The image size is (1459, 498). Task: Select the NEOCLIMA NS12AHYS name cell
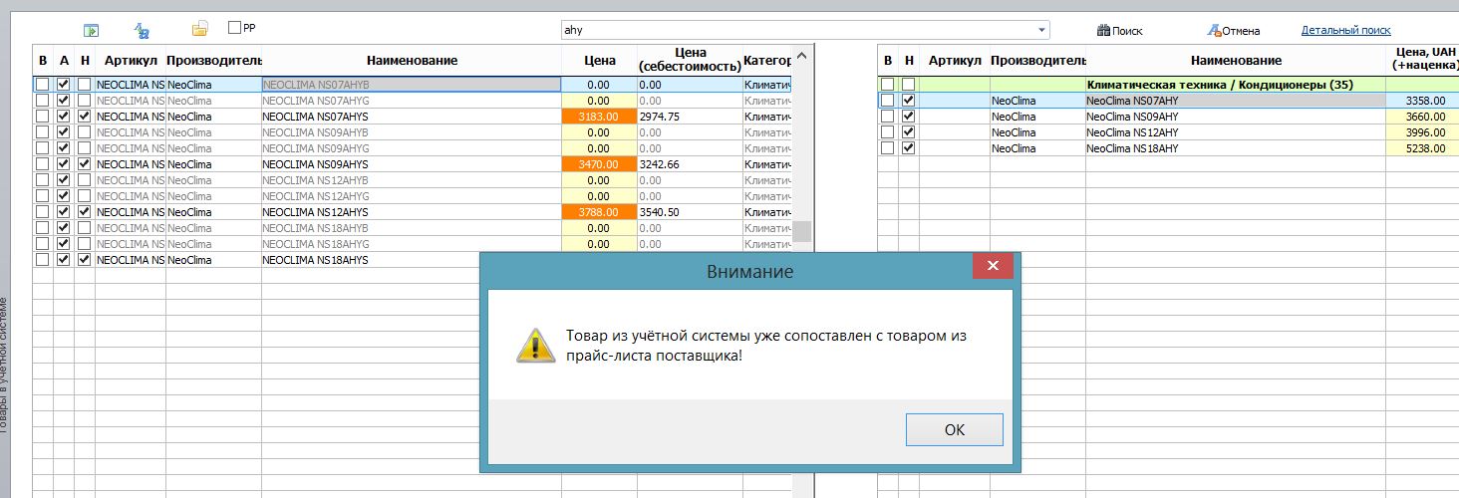pos(411,212)
